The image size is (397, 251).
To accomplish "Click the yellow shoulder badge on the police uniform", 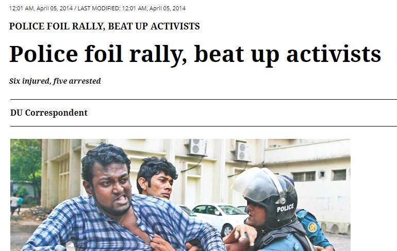I will [312, 227].
